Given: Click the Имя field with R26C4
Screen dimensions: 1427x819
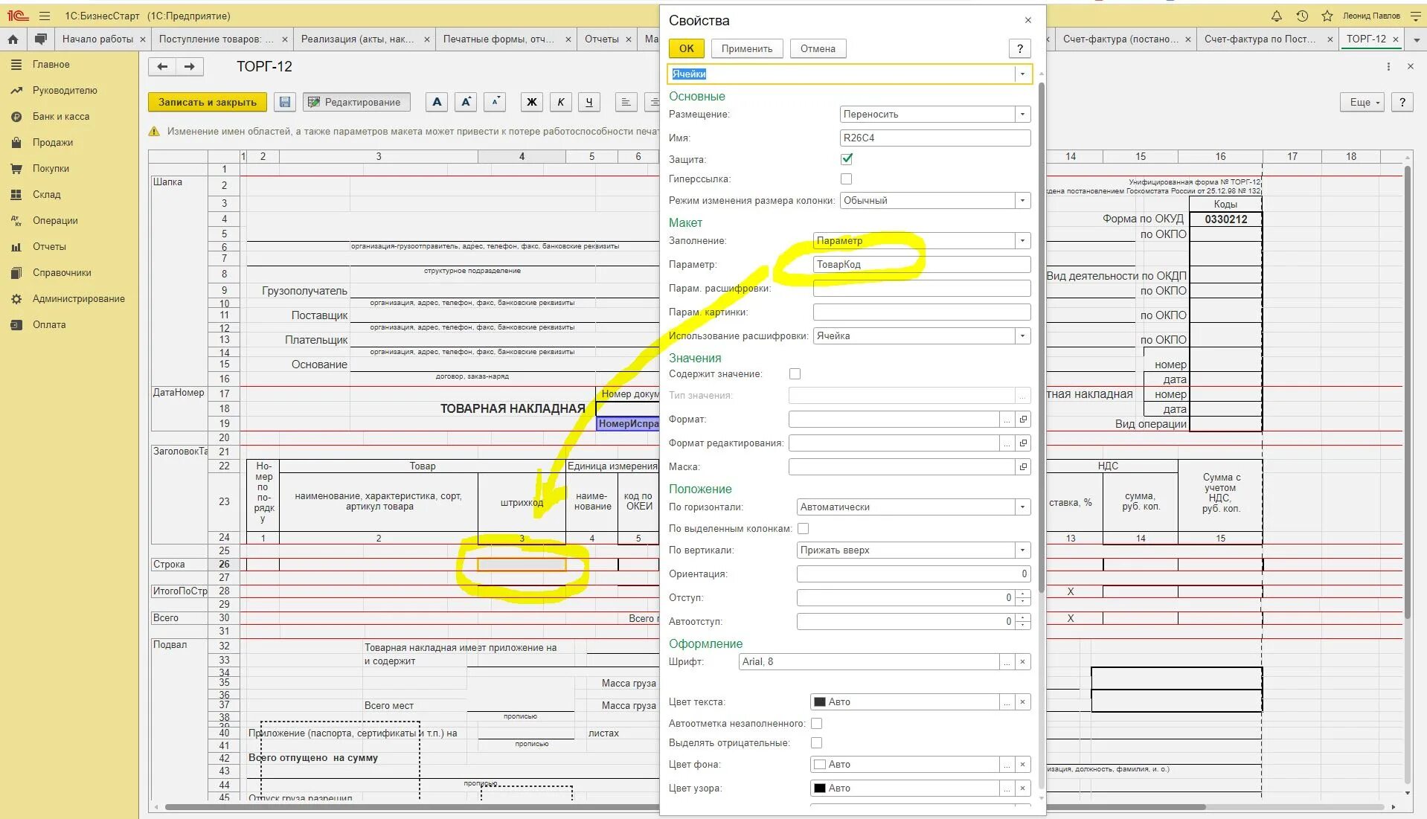Looking at the screenshot, I should [935, 138].
